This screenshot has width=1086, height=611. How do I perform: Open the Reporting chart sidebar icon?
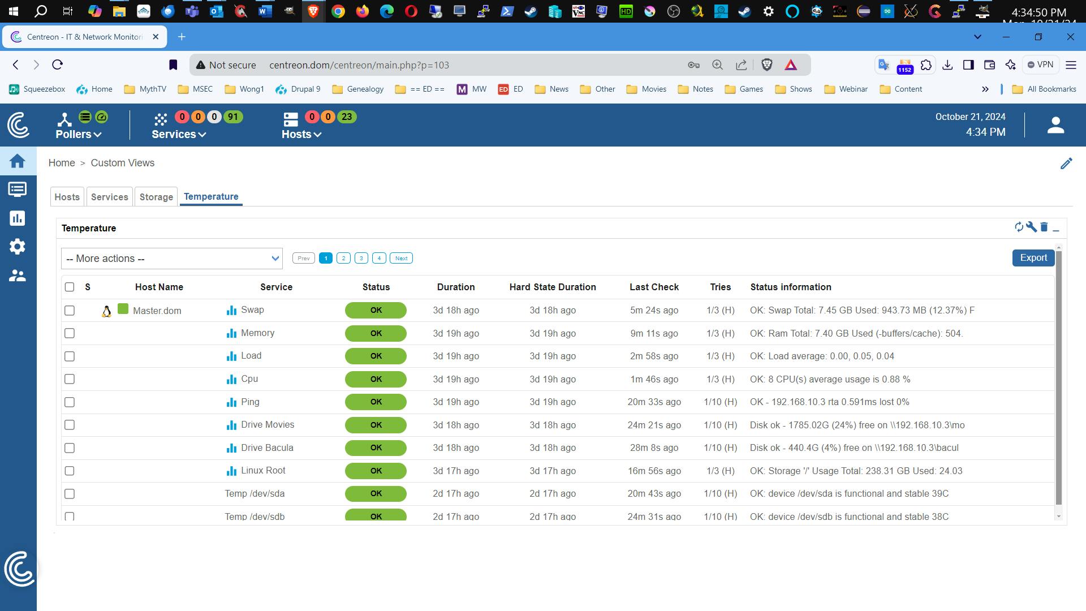[18, 218]
